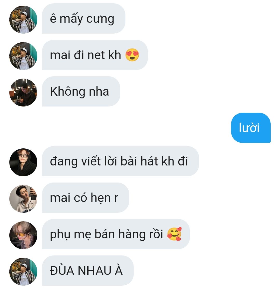Tap the "phụ mẹ bán hàng rồi" message
Screen dimensions: 280x288
(116, 234)
